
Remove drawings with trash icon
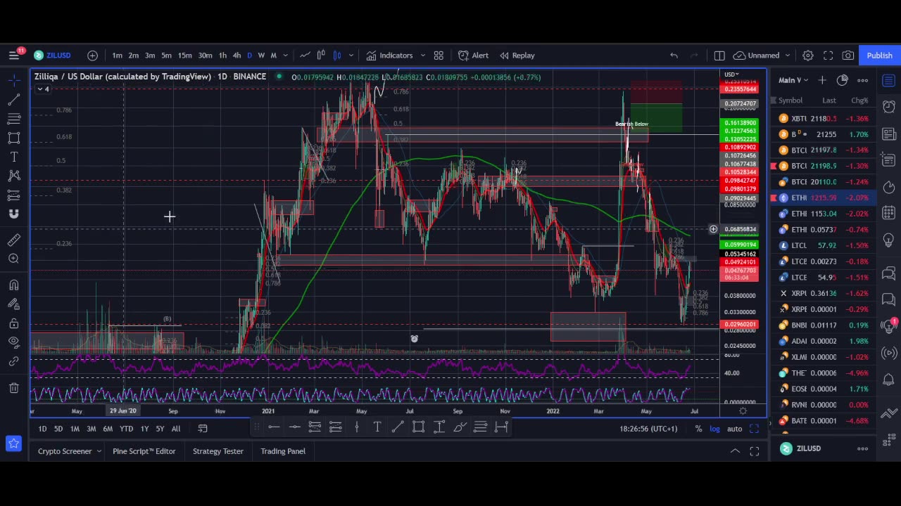13,387
